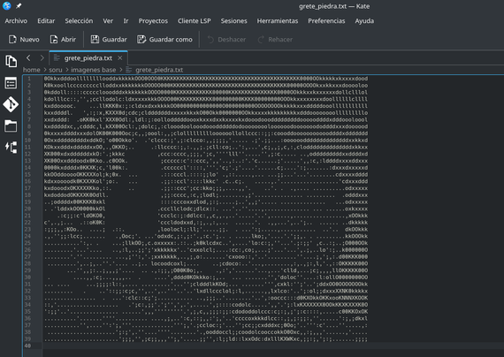Viewport: 504px width, 357px height.
Task: Open the Herramientas menu
Action: [278, 21]
